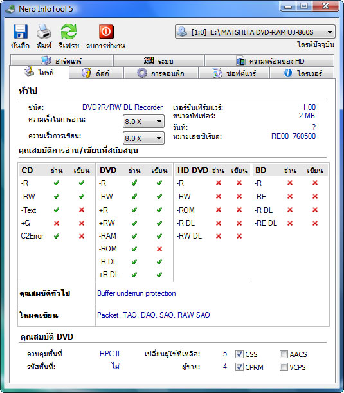Click the green check for CD -Text read

click(57, 210)
